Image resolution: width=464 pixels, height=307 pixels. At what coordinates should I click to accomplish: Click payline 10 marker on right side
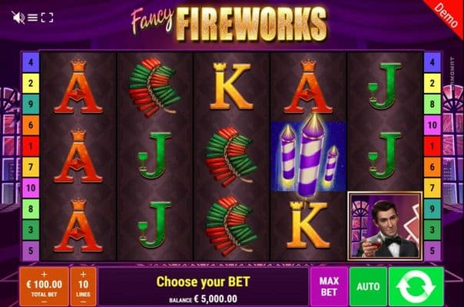(433, 125)
